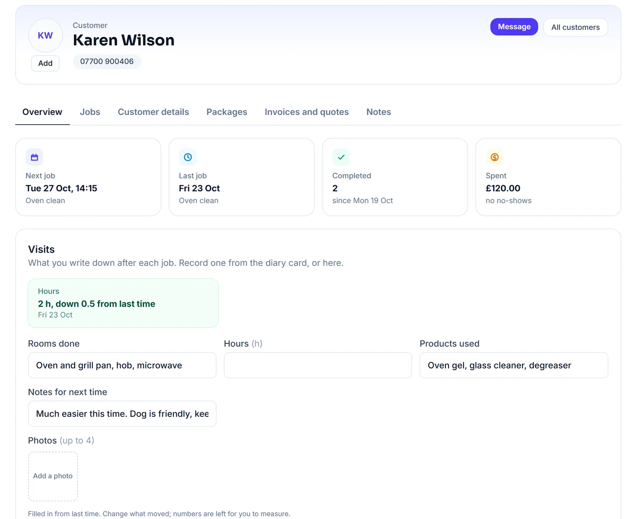Click the 'Tue 27 Oct, 14:15' next job text
636x519 pixels.
61,188
